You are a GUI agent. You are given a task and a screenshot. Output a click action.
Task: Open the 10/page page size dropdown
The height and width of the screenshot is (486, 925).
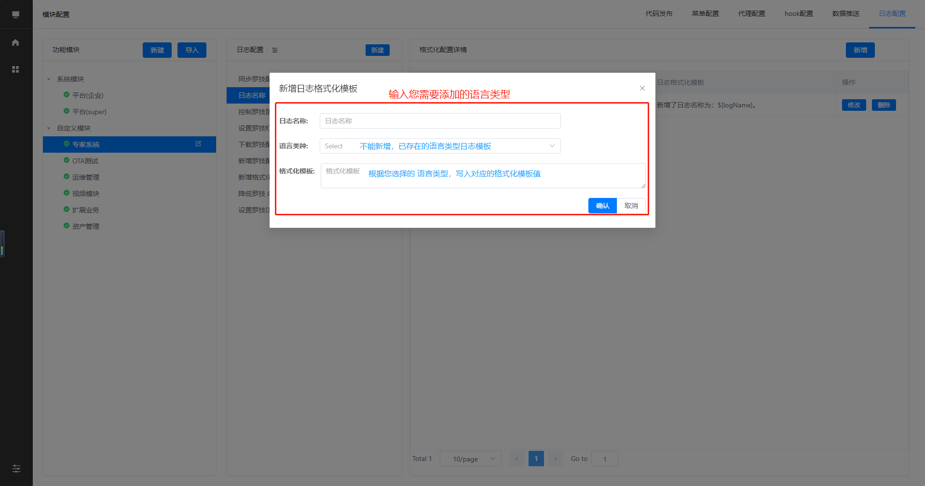click(471, 459)
